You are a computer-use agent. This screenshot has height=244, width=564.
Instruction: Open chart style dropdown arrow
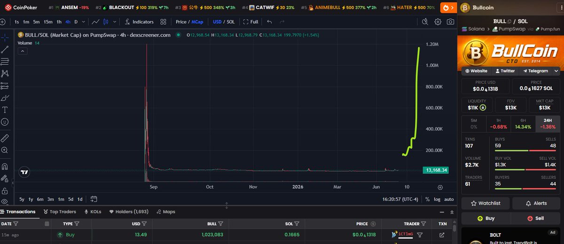114,22
